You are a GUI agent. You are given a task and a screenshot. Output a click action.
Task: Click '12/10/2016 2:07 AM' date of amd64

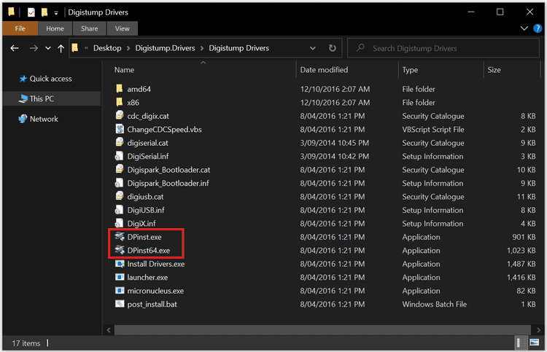pyautogui.click(x=335, y=89)
